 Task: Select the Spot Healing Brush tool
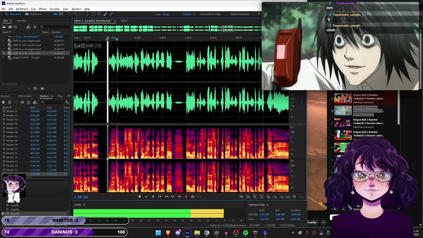point(111,14)
